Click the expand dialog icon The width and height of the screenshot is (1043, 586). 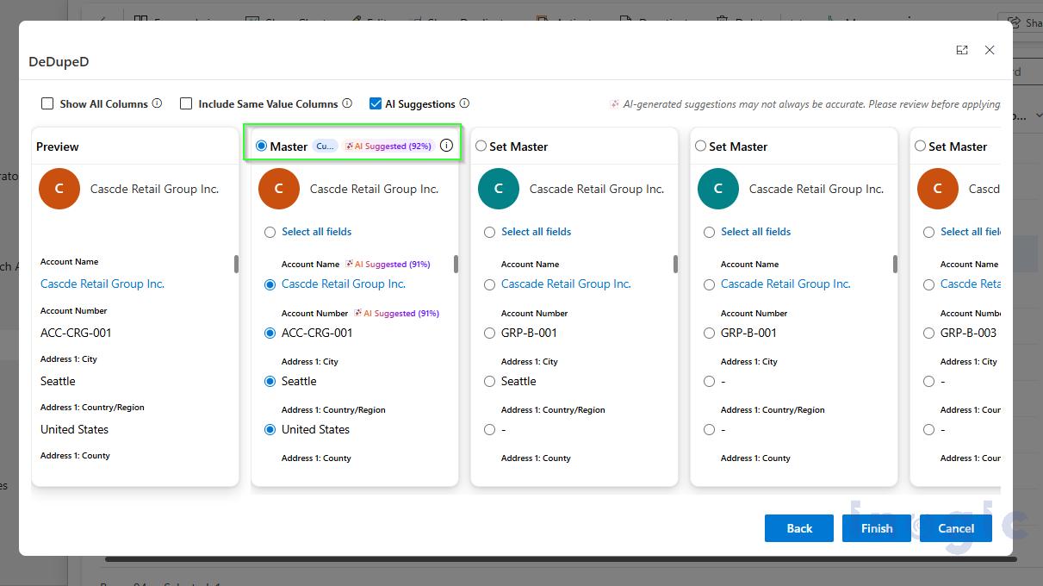click(962, 50)
